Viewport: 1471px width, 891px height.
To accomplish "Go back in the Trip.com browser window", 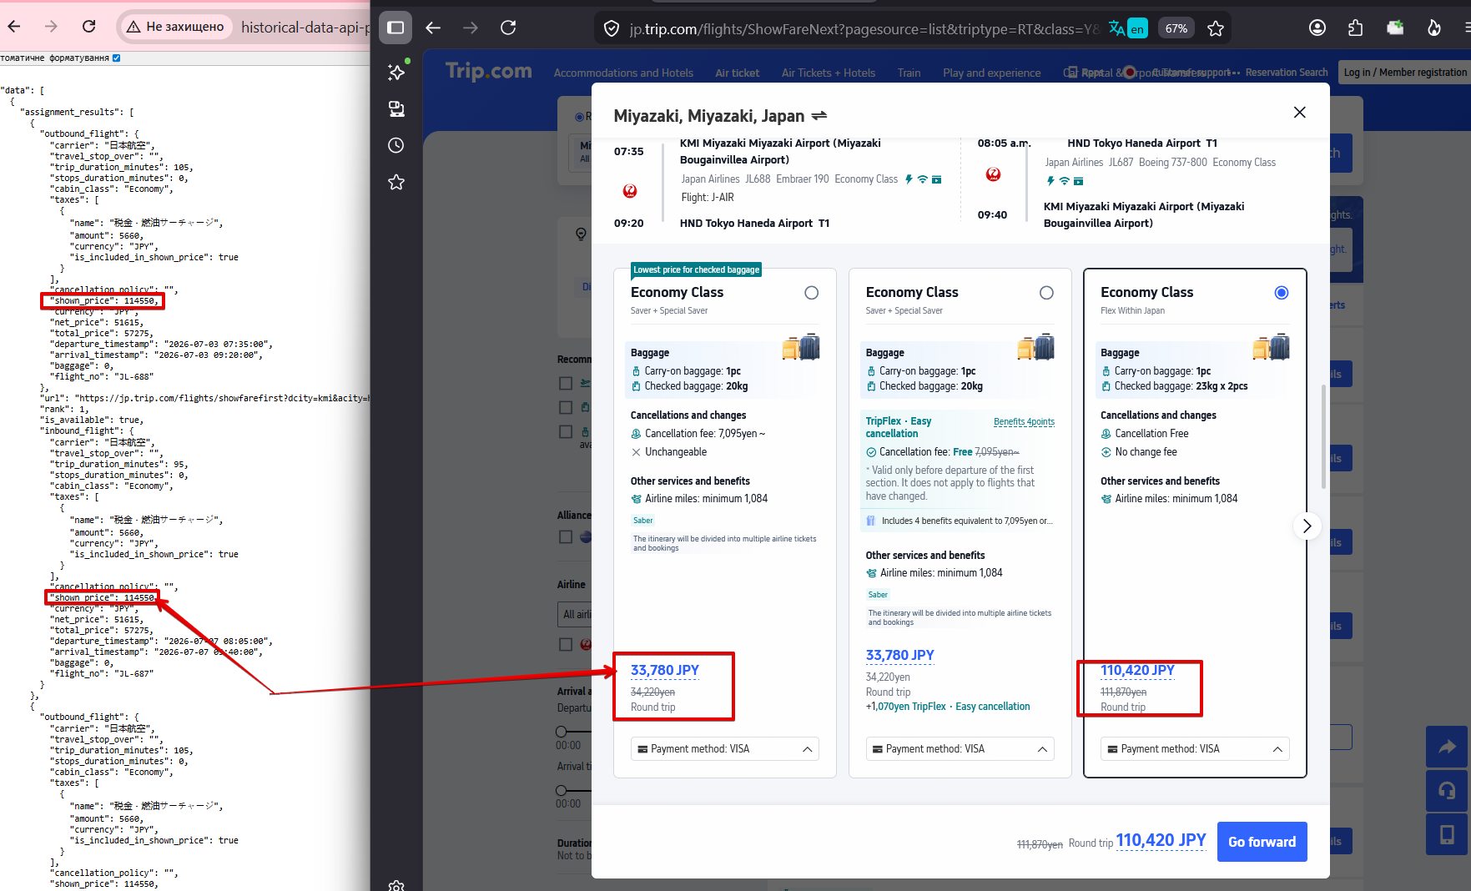I will pyautogui.click(x=433, y=28).
